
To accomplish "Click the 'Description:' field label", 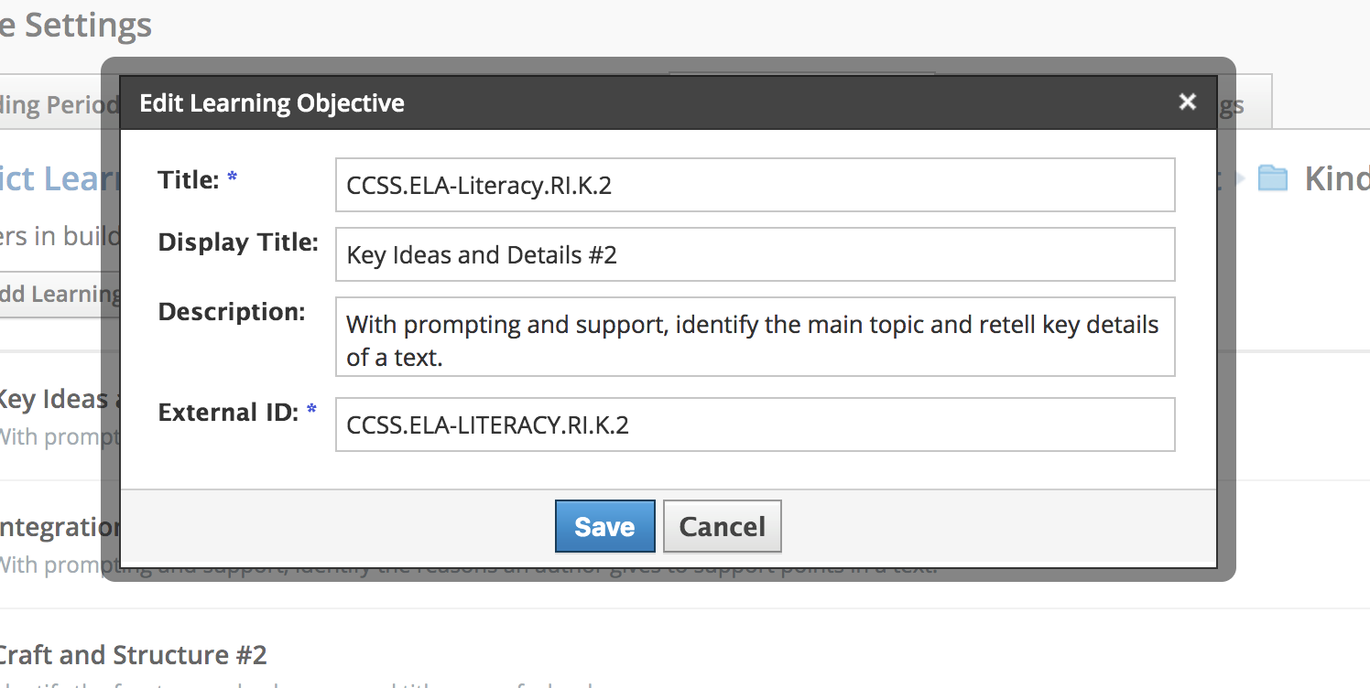I will pyautogui.click(x=231, y=312).
